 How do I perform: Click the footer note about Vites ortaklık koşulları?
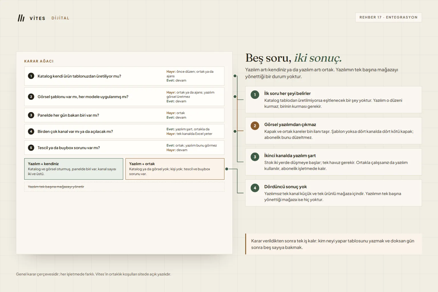(x=94, y=274)
